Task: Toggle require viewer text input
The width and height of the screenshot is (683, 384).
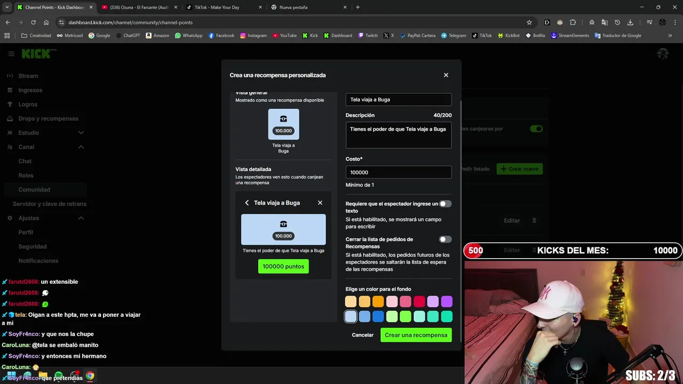Action: tap(445, 204)
